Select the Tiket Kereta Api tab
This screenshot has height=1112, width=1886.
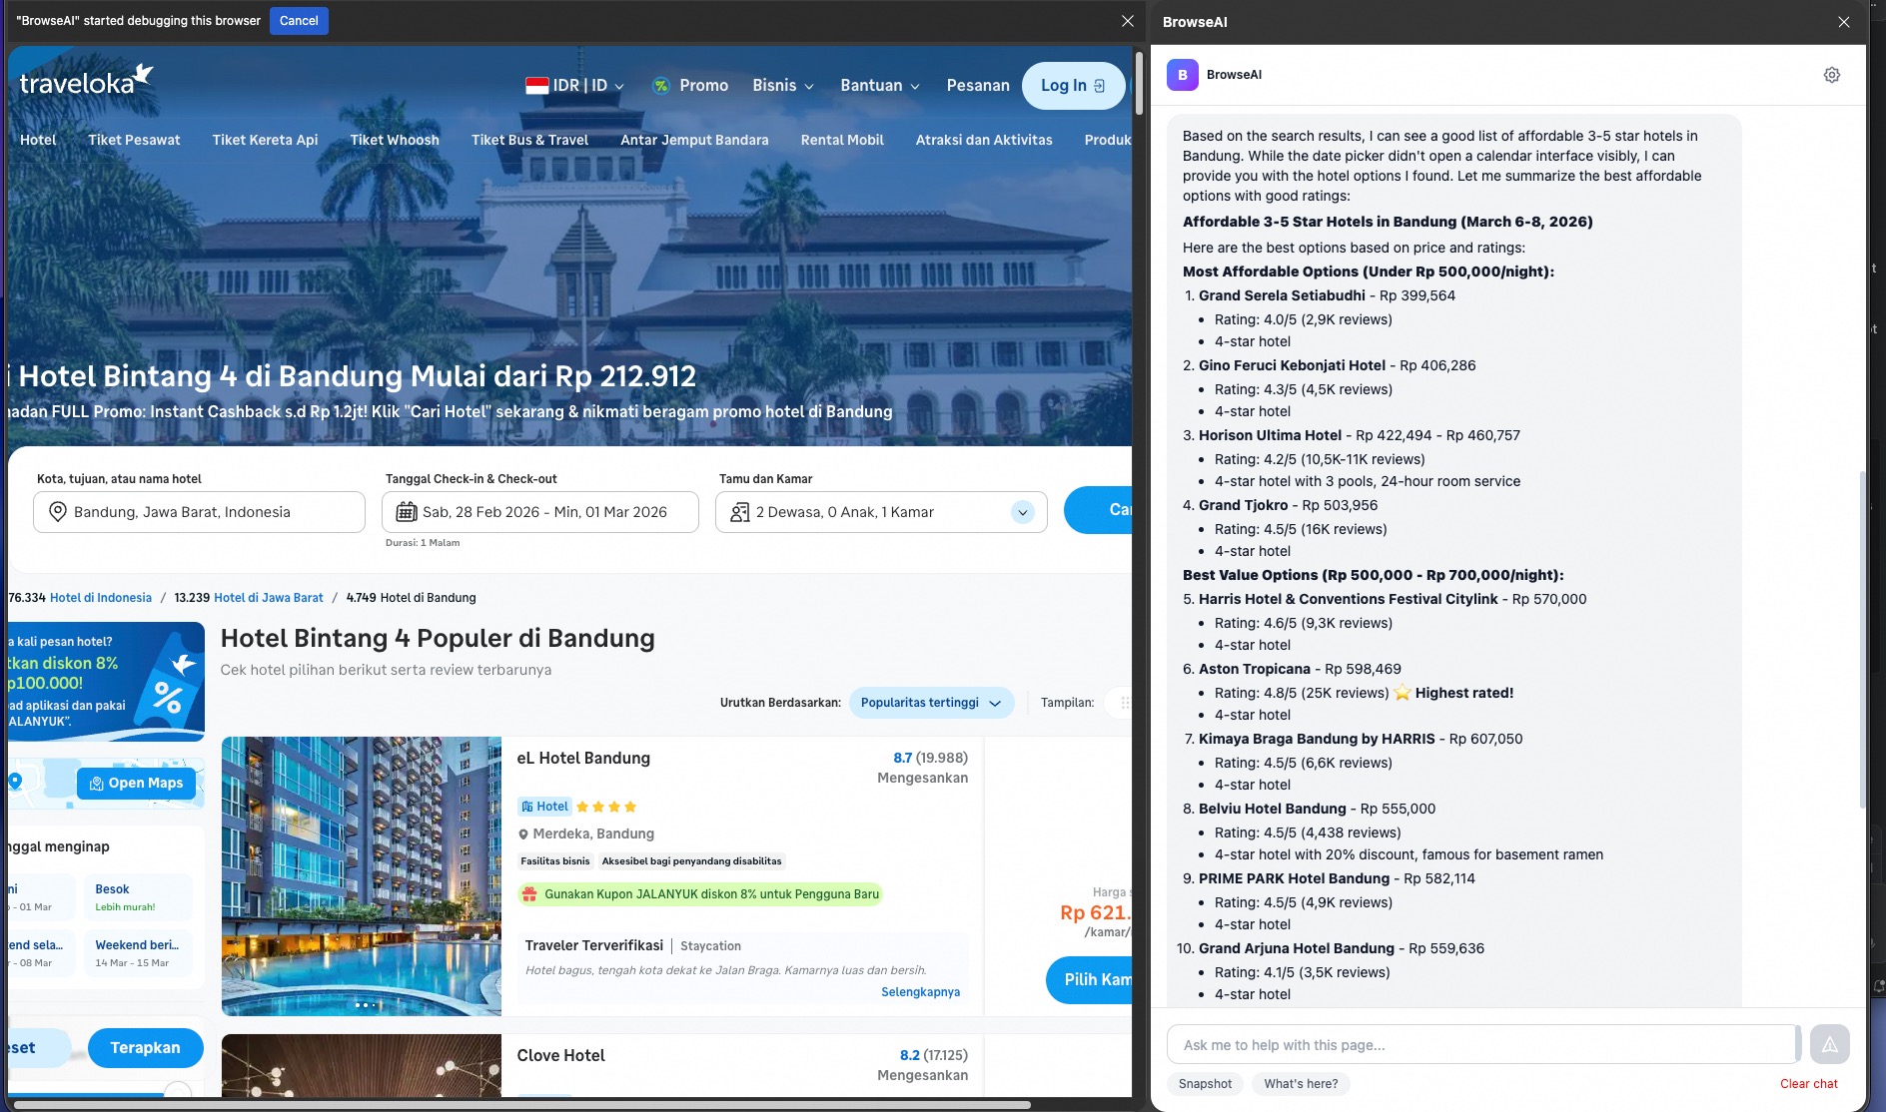[x=265, y=140]
